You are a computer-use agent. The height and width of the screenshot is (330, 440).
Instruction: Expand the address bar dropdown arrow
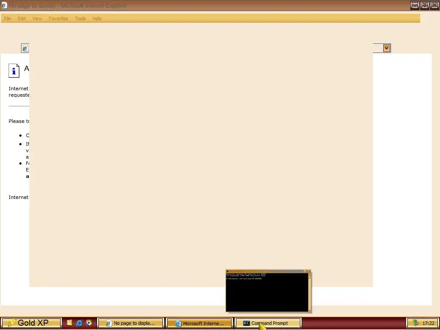tap(387, 48)
